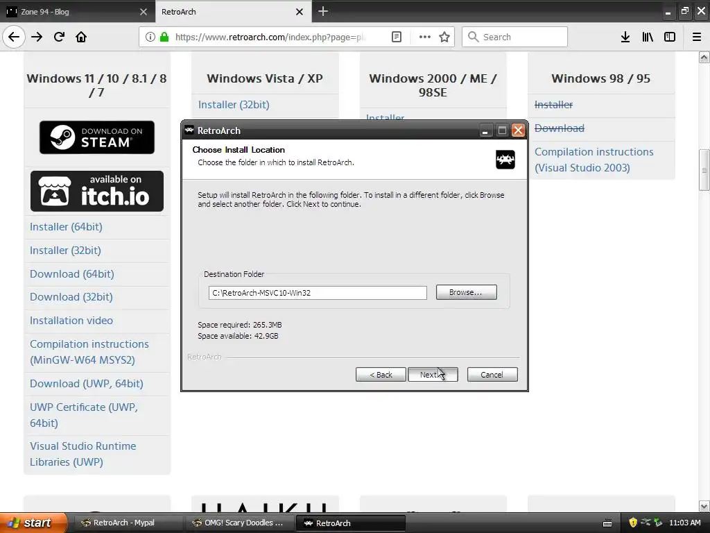710x533 pixels.
Task: Open the Windows start menu
Action: (x=33, y=523)
